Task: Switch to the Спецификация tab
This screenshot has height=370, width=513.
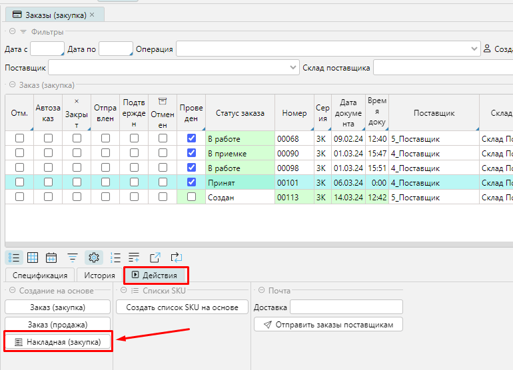Action: click(40, 275)
